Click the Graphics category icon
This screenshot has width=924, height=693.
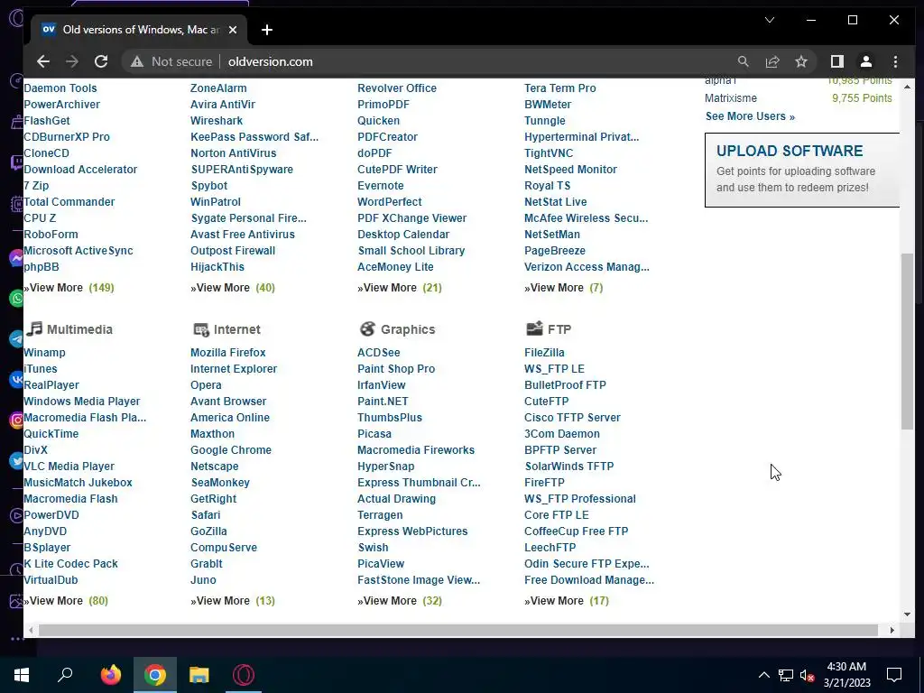click(368, 328)
